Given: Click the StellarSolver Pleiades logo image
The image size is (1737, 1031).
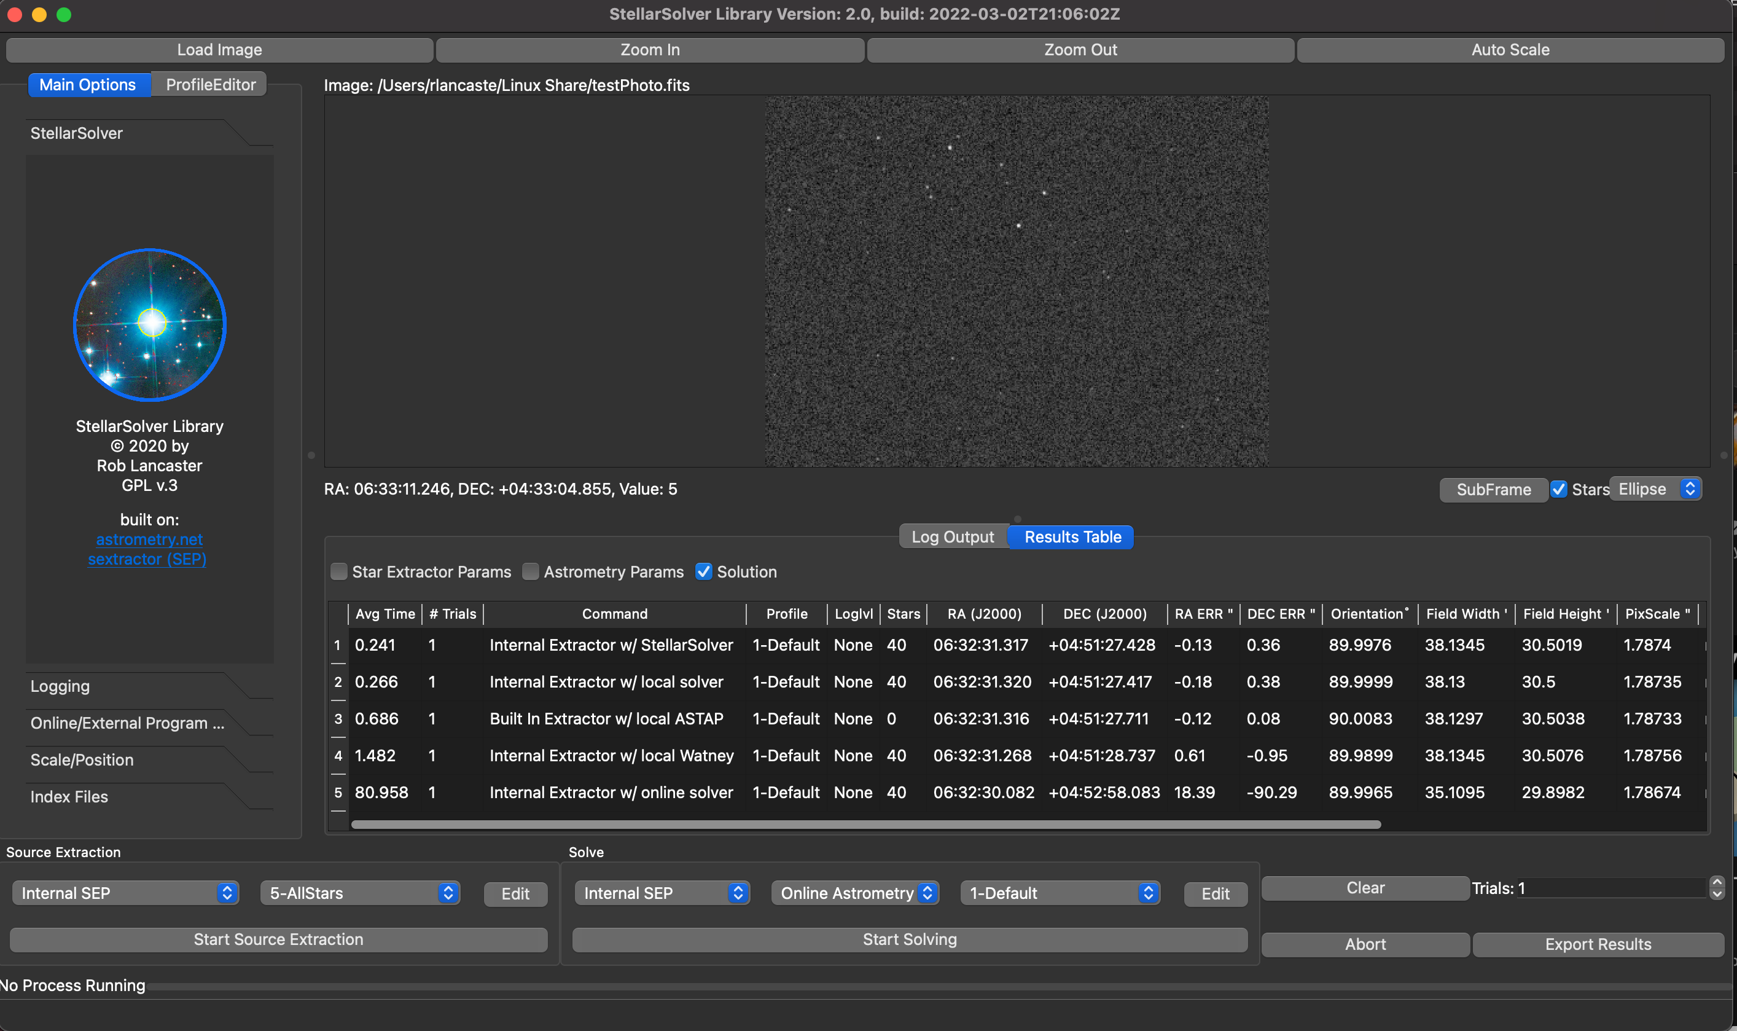Looking at the screenshot, I should click(150, 324).
